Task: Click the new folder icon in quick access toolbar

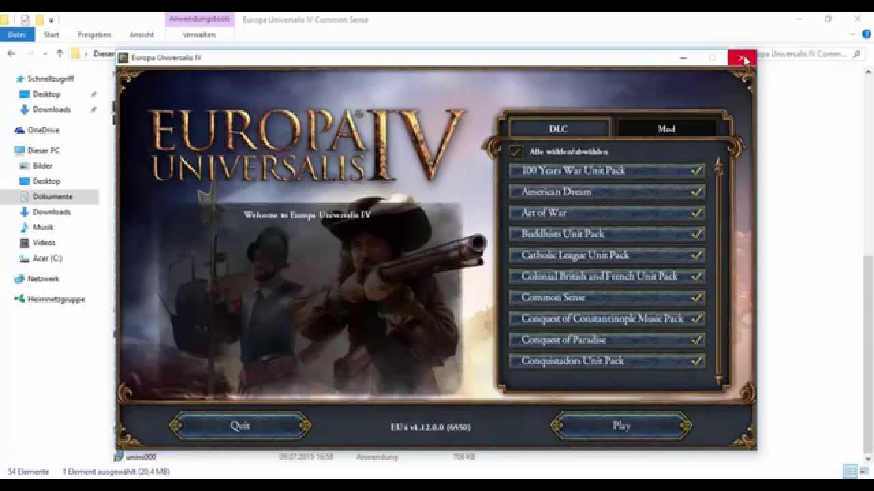Action: (40, 19)
